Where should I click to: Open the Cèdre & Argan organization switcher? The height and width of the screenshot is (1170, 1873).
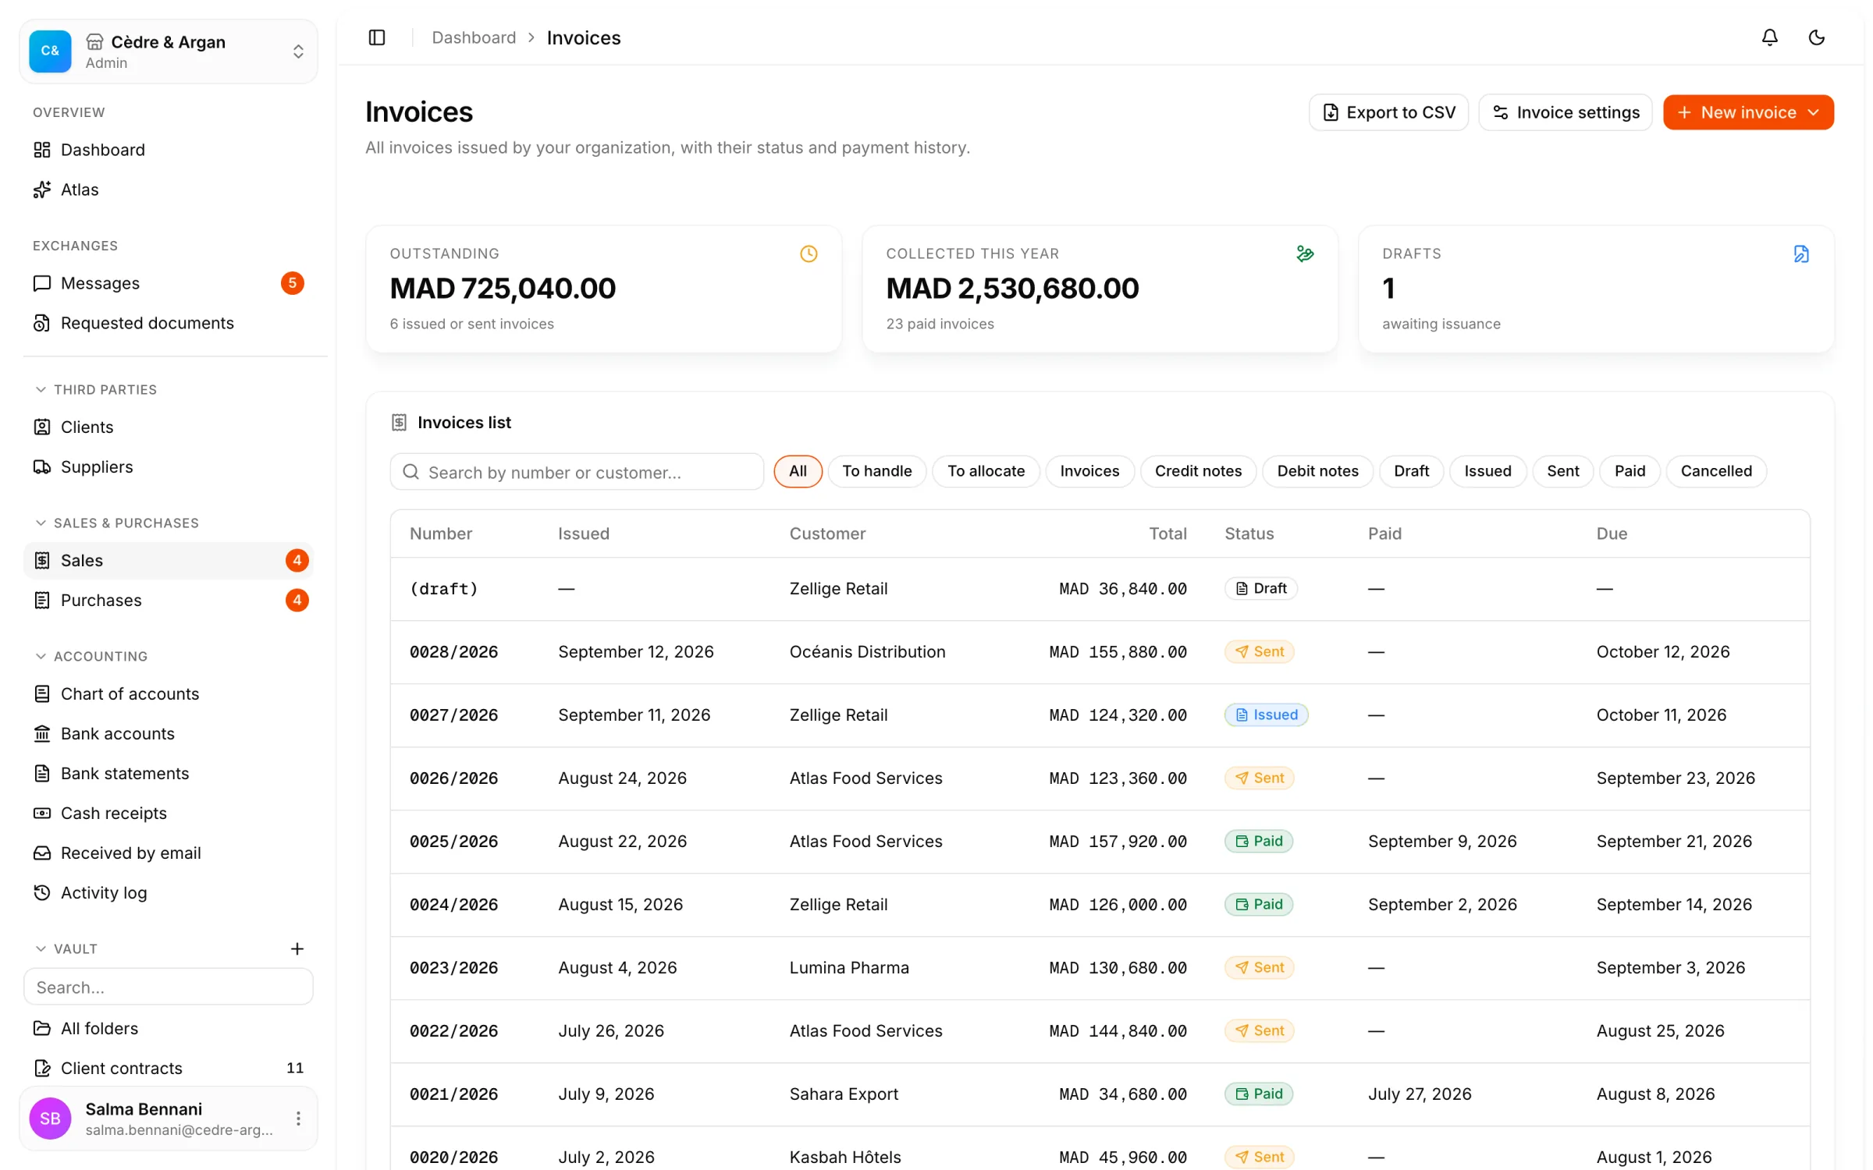coord(169,51)
